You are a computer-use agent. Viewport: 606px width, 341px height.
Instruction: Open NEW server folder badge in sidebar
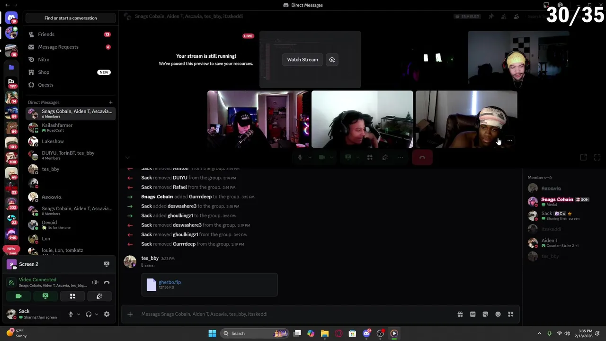tap(11, 249)
